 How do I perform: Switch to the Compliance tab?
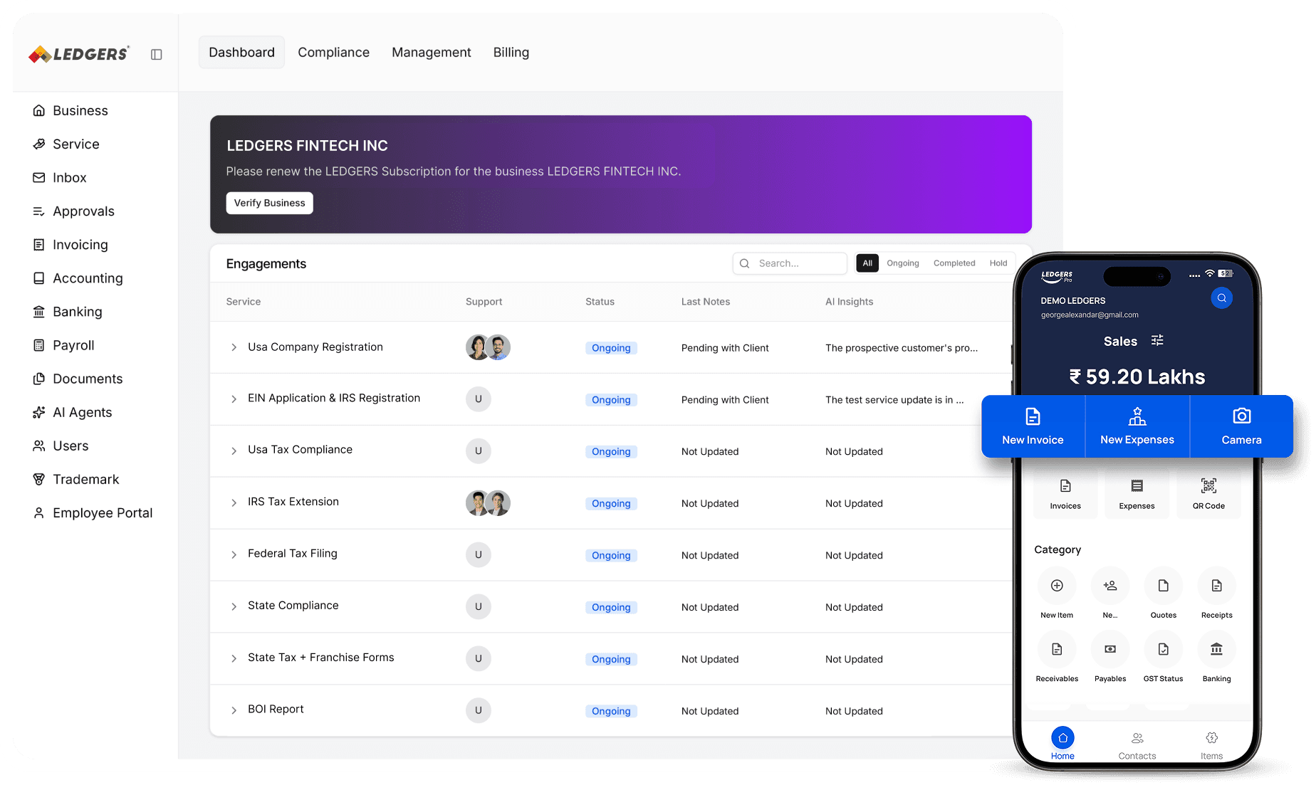[x=333, y=53]
